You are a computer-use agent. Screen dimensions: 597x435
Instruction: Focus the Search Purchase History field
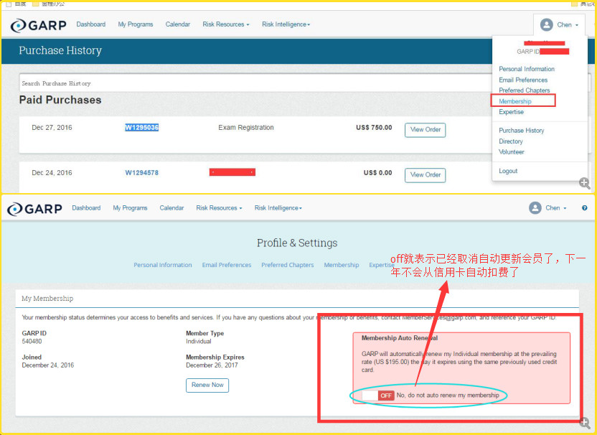tap(255, 83)
